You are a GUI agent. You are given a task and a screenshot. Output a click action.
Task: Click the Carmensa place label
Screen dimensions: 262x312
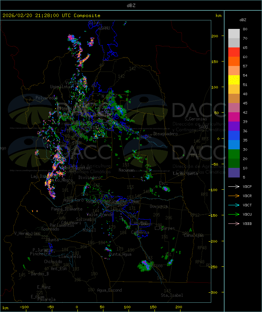(x=140, y=232)
